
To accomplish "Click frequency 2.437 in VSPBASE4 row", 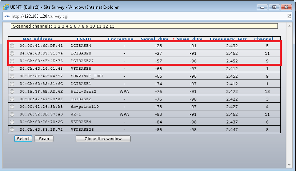I will (232, 122).
